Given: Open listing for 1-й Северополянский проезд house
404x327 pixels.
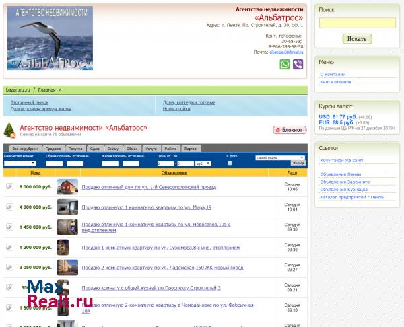Looking at the screenshot, I should tap(149, 187).
